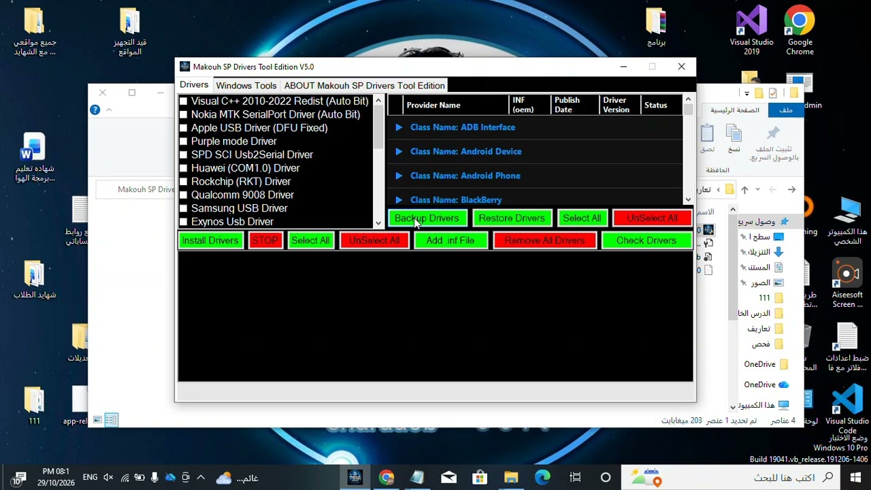This screenshot has height=490, width=871.
Task: Open the Mail app in taskbar
Action: pyautogui.click(x=448, y=478)
